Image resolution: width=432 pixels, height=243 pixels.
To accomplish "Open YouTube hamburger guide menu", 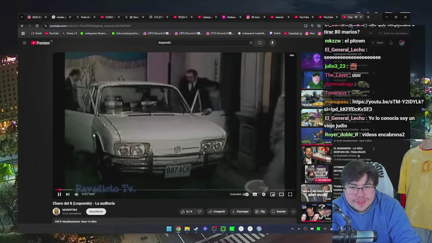I will (x=24, y=43).
